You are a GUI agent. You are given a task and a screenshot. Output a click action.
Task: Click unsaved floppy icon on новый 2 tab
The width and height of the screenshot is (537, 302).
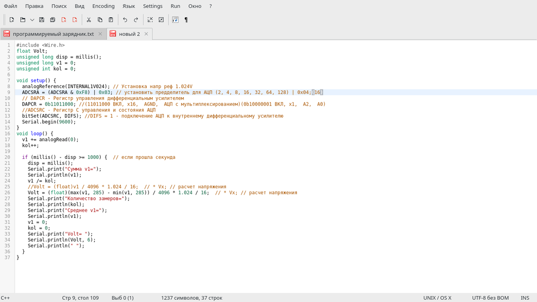112,34
